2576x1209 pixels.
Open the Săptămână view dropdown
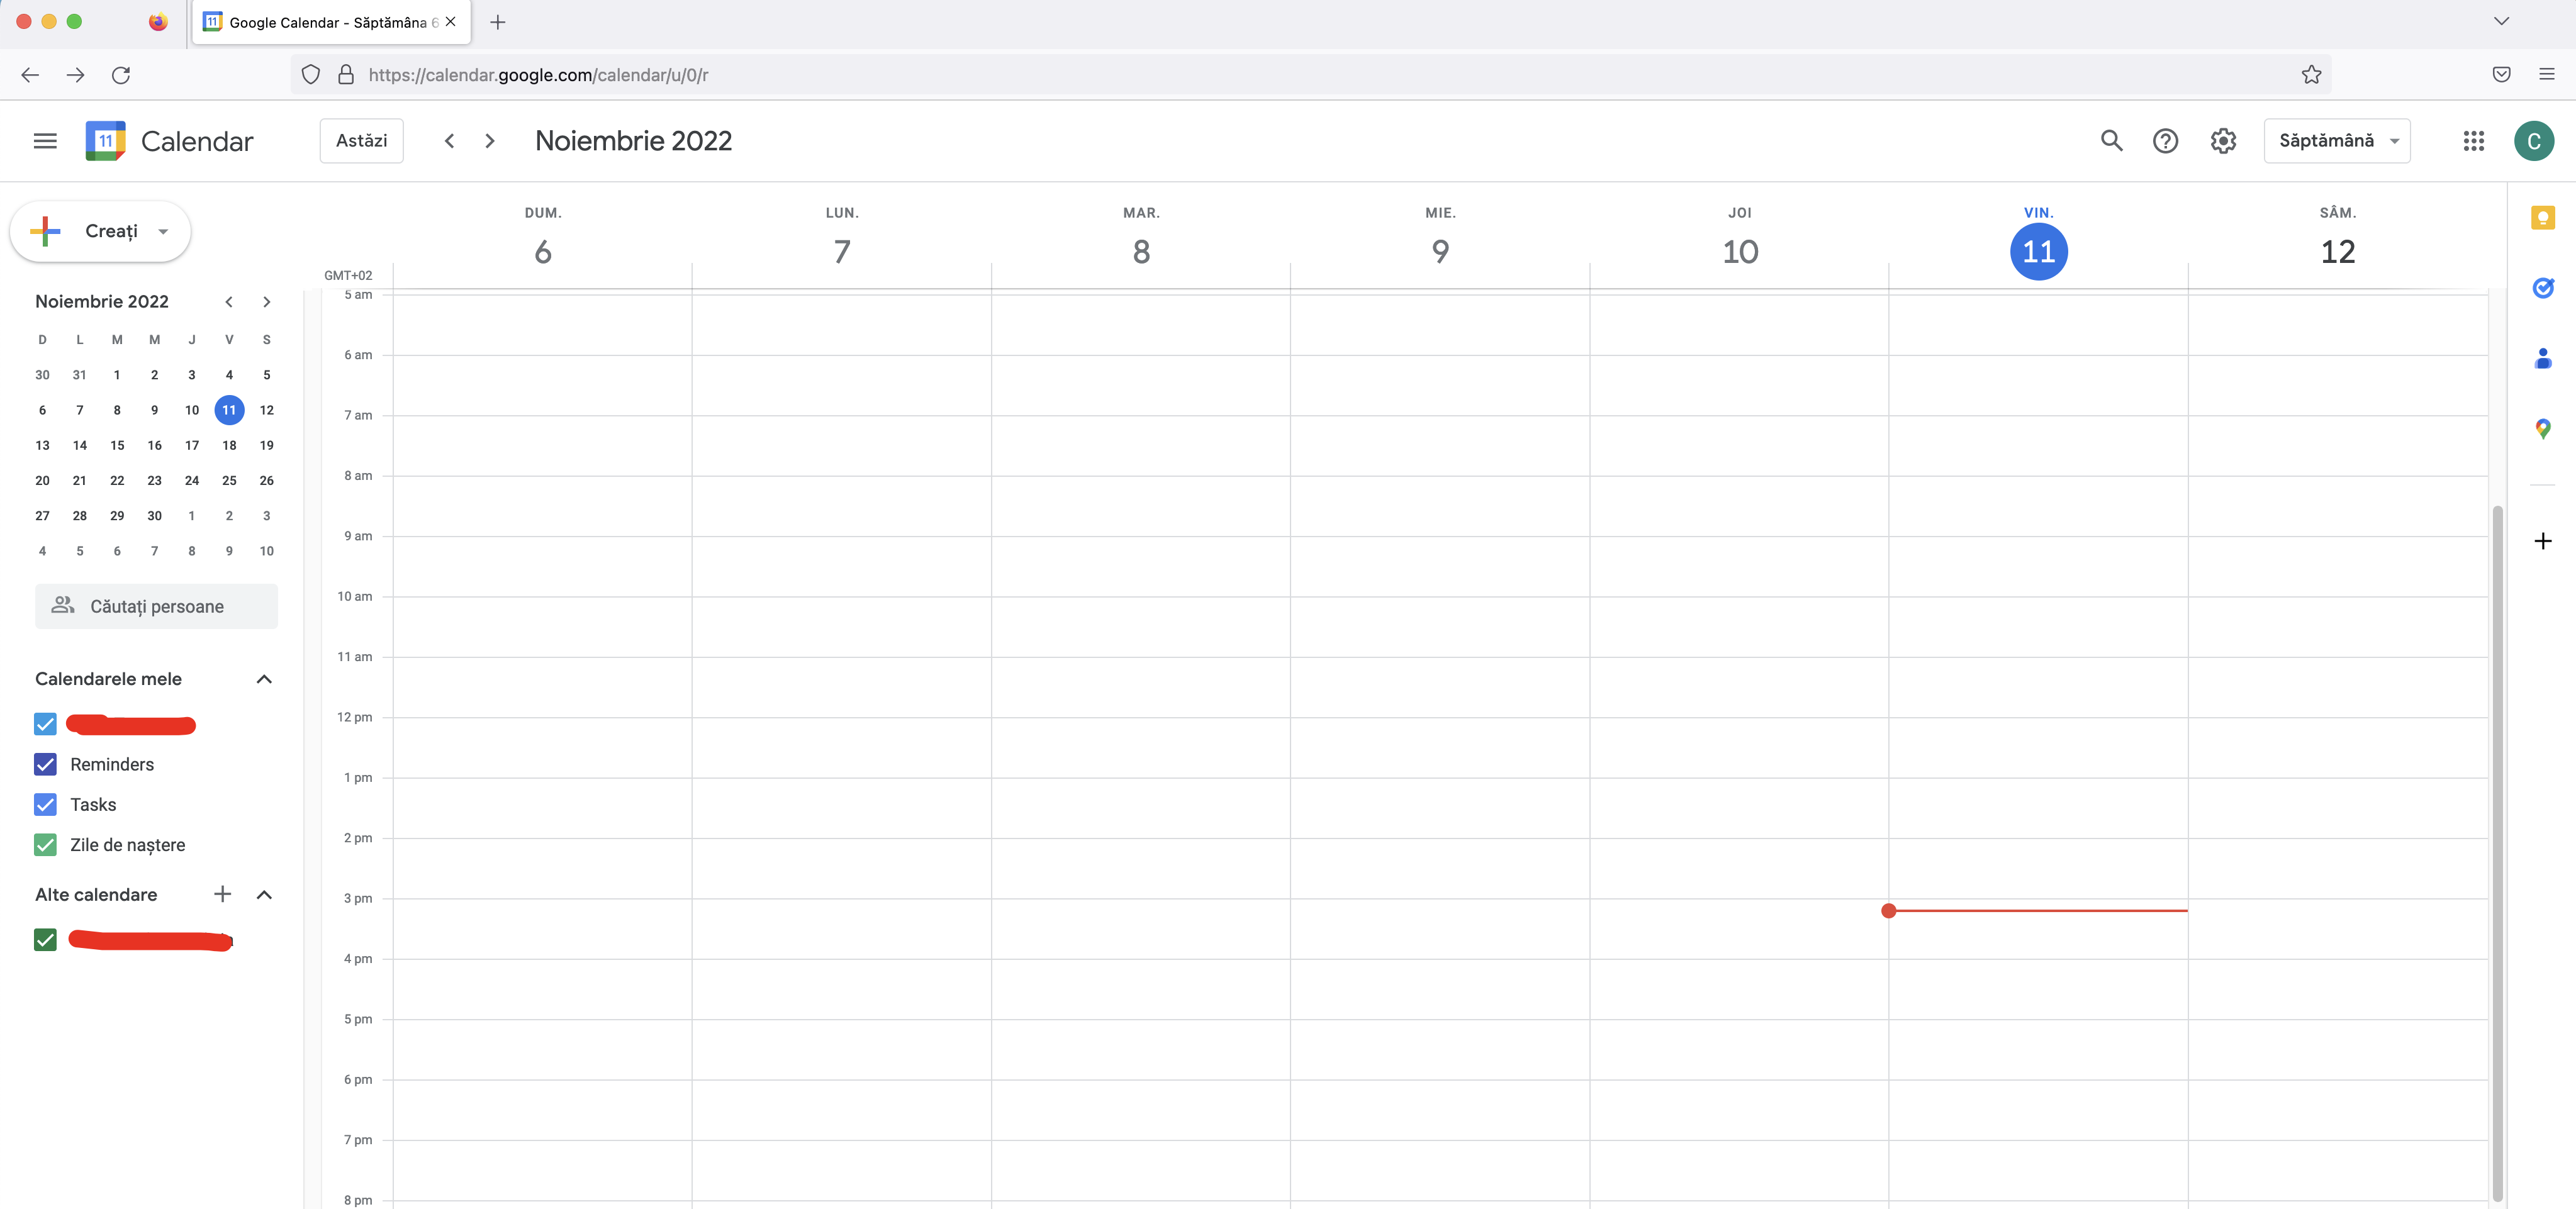(2336, 141)
